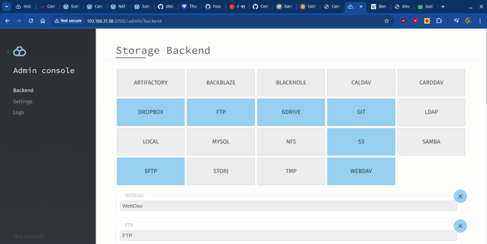Disable the S3 backend tile
The height and width of the screenshot is (244, 487).
pyautogui.click(x=361, y=142)
